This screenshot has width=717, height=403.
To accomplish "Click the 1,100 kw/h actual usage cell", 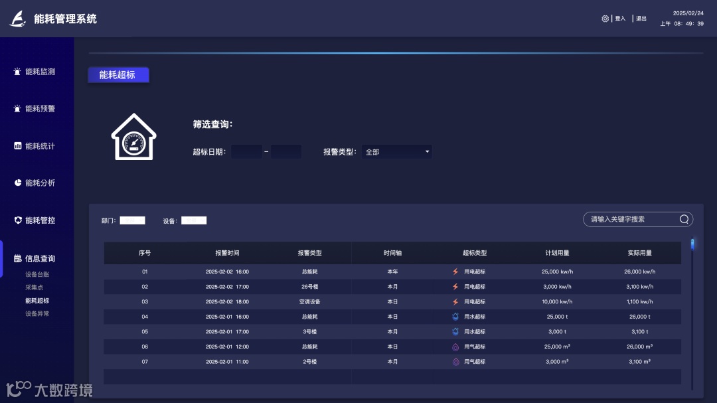I will pos(639,302).
